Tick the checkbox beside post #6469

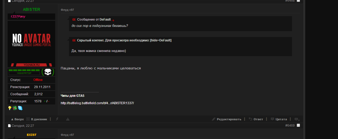click(298, 125)
